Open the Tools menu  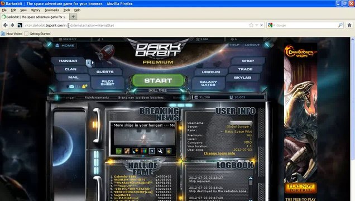[x=66, y=10]
